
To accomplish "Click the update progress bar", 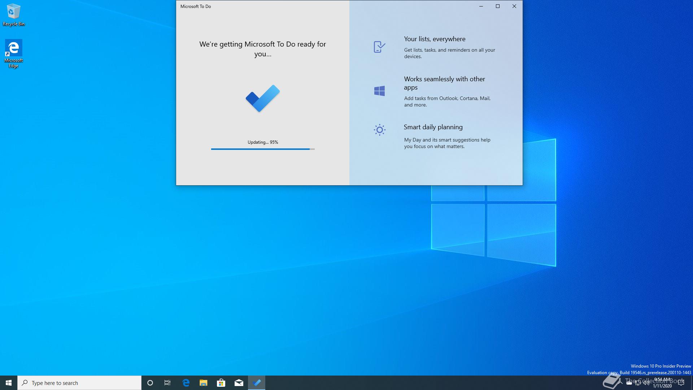I will pos(263,149).
